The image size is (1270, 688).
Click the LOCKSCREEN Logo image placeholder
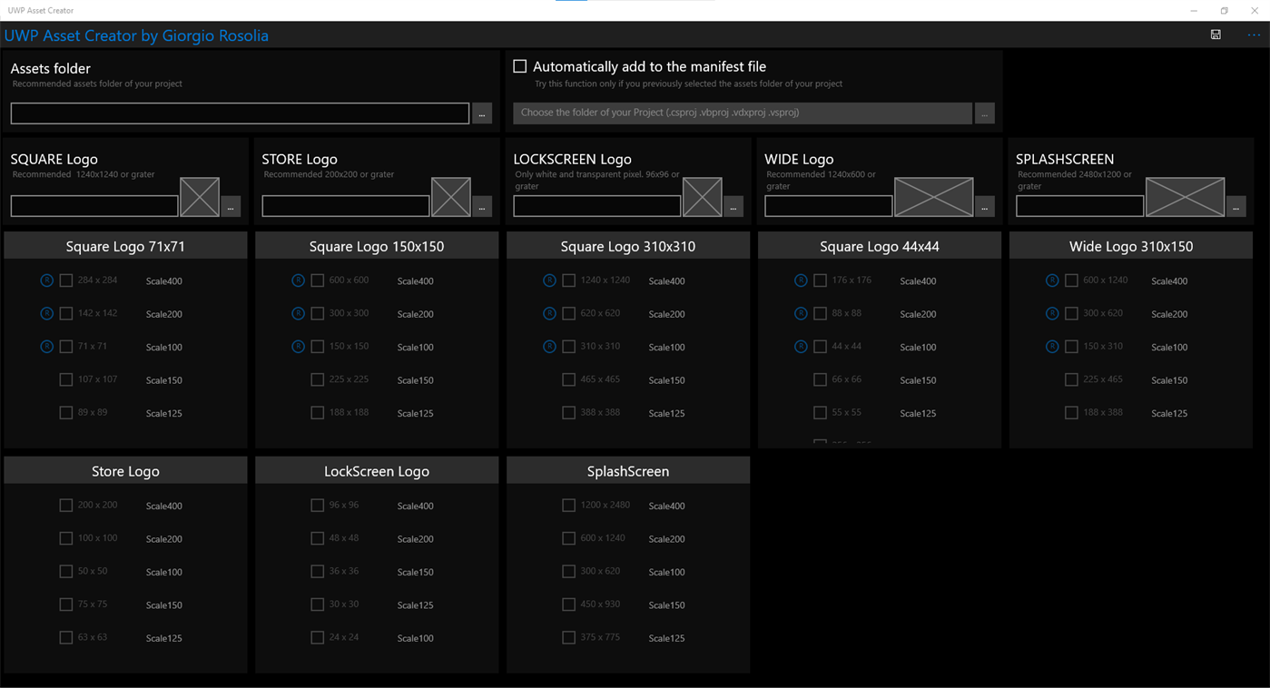[x=703, y=197]
